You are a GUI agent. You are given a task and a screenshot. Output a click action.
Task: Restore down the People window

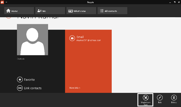tap(175, 2)
